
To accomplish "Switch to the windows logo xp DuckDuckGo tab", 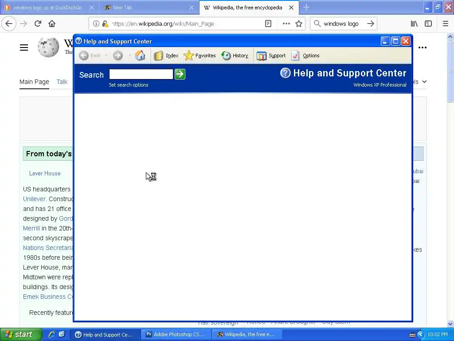I will click(47, 8).
